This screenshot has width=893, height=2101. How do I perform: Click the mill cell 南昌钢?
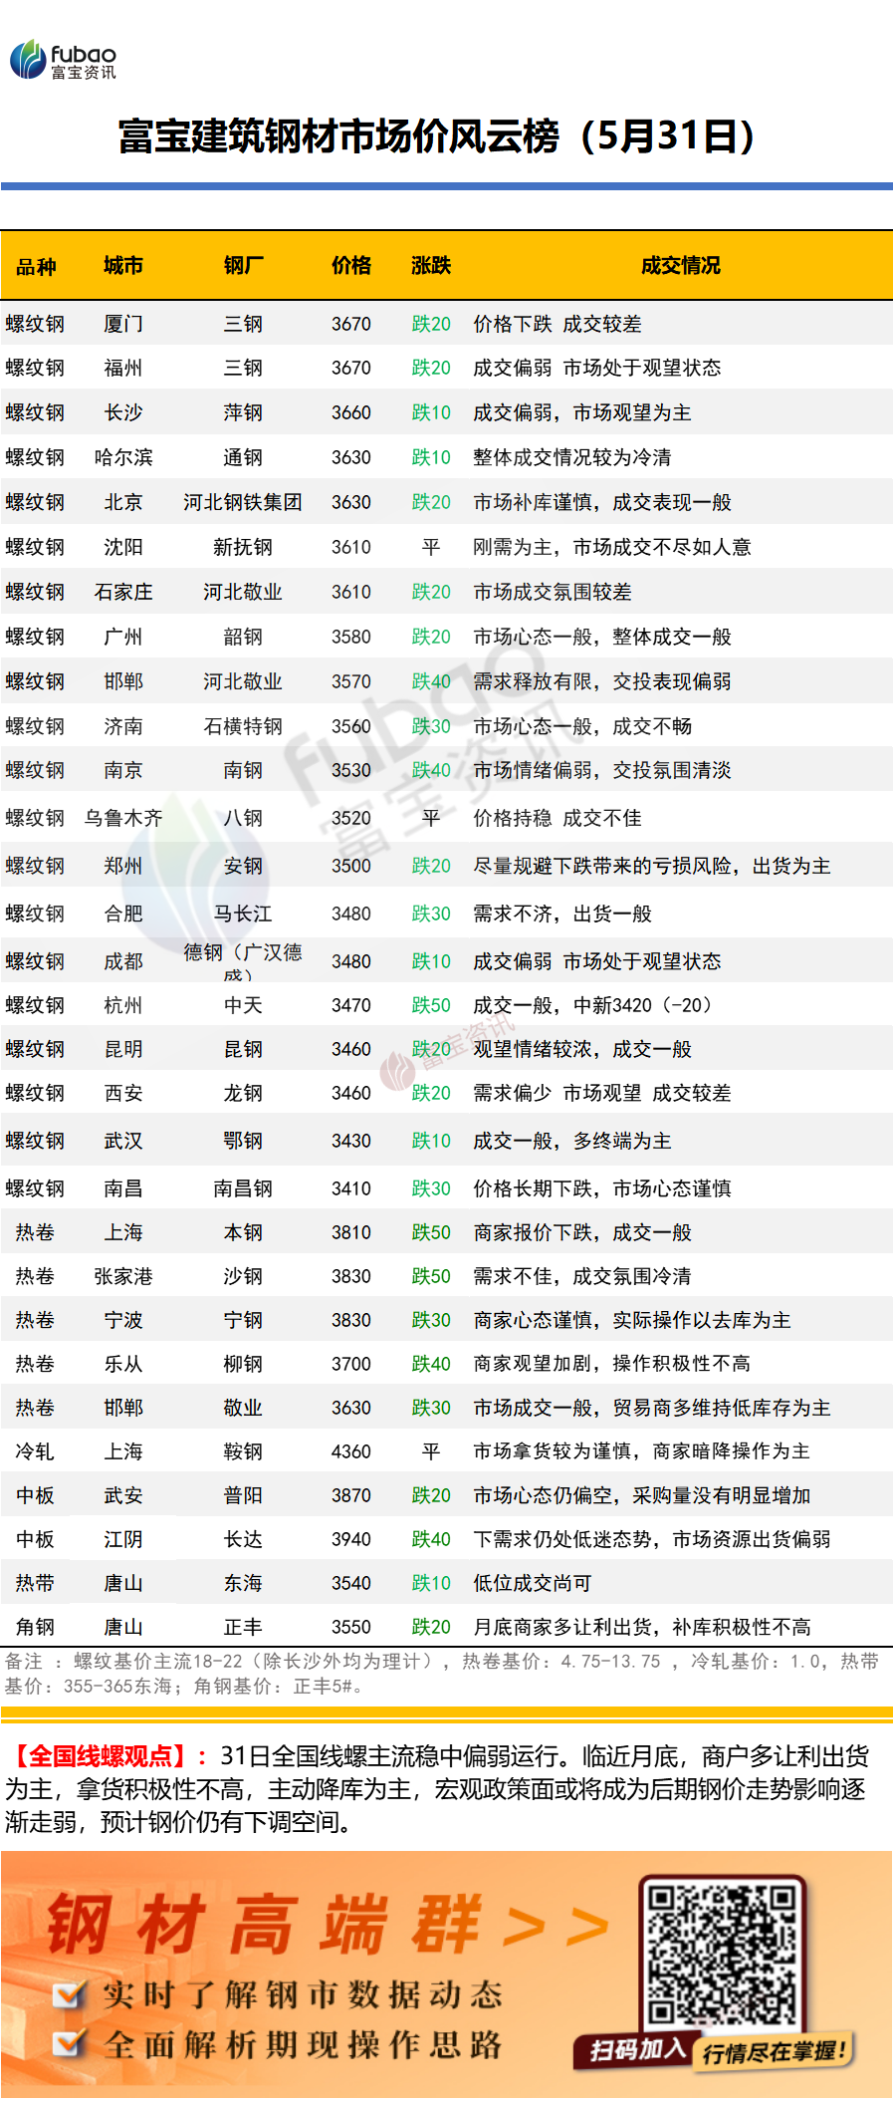click(x=243, y=1188)
